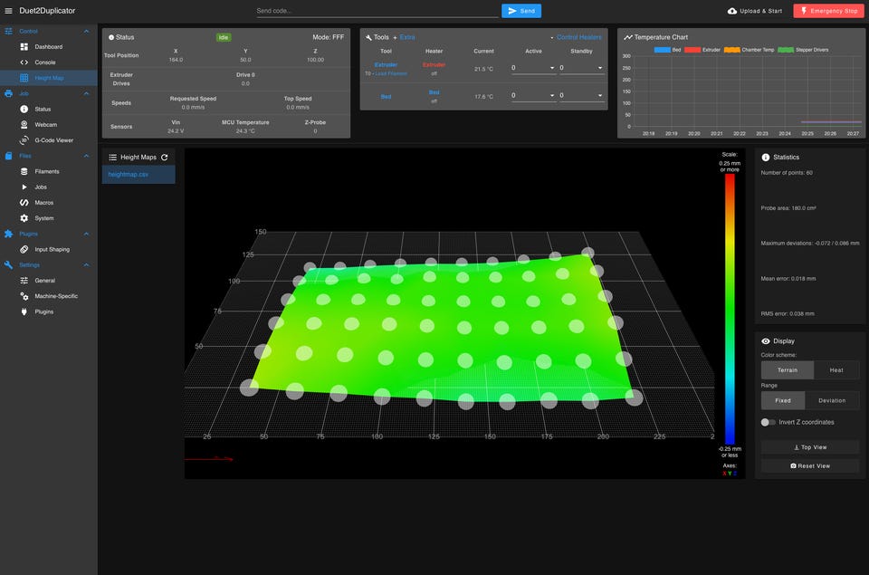Image resolution: width=869 pixels, height=575 pixels.
Task: Toggle Invert Z coordinates switch
Action: click(769, 422)
